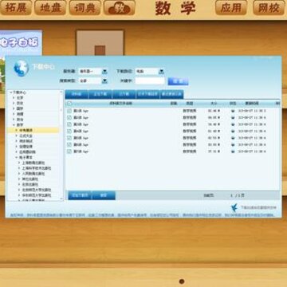Click the 大小 column header
Screen dimensions: 287x287
click(x=214, y=104)
